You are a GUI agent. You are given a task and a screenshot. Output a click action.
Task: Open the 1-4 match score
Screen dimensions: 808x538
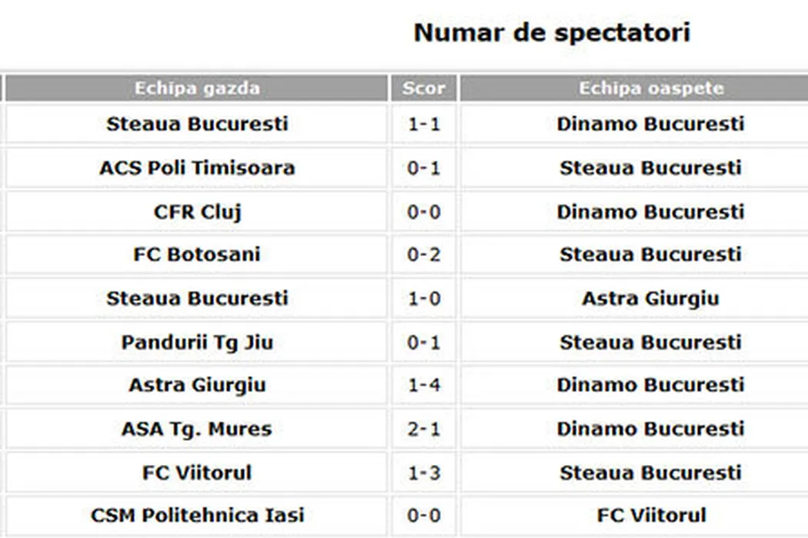point(424,385)
